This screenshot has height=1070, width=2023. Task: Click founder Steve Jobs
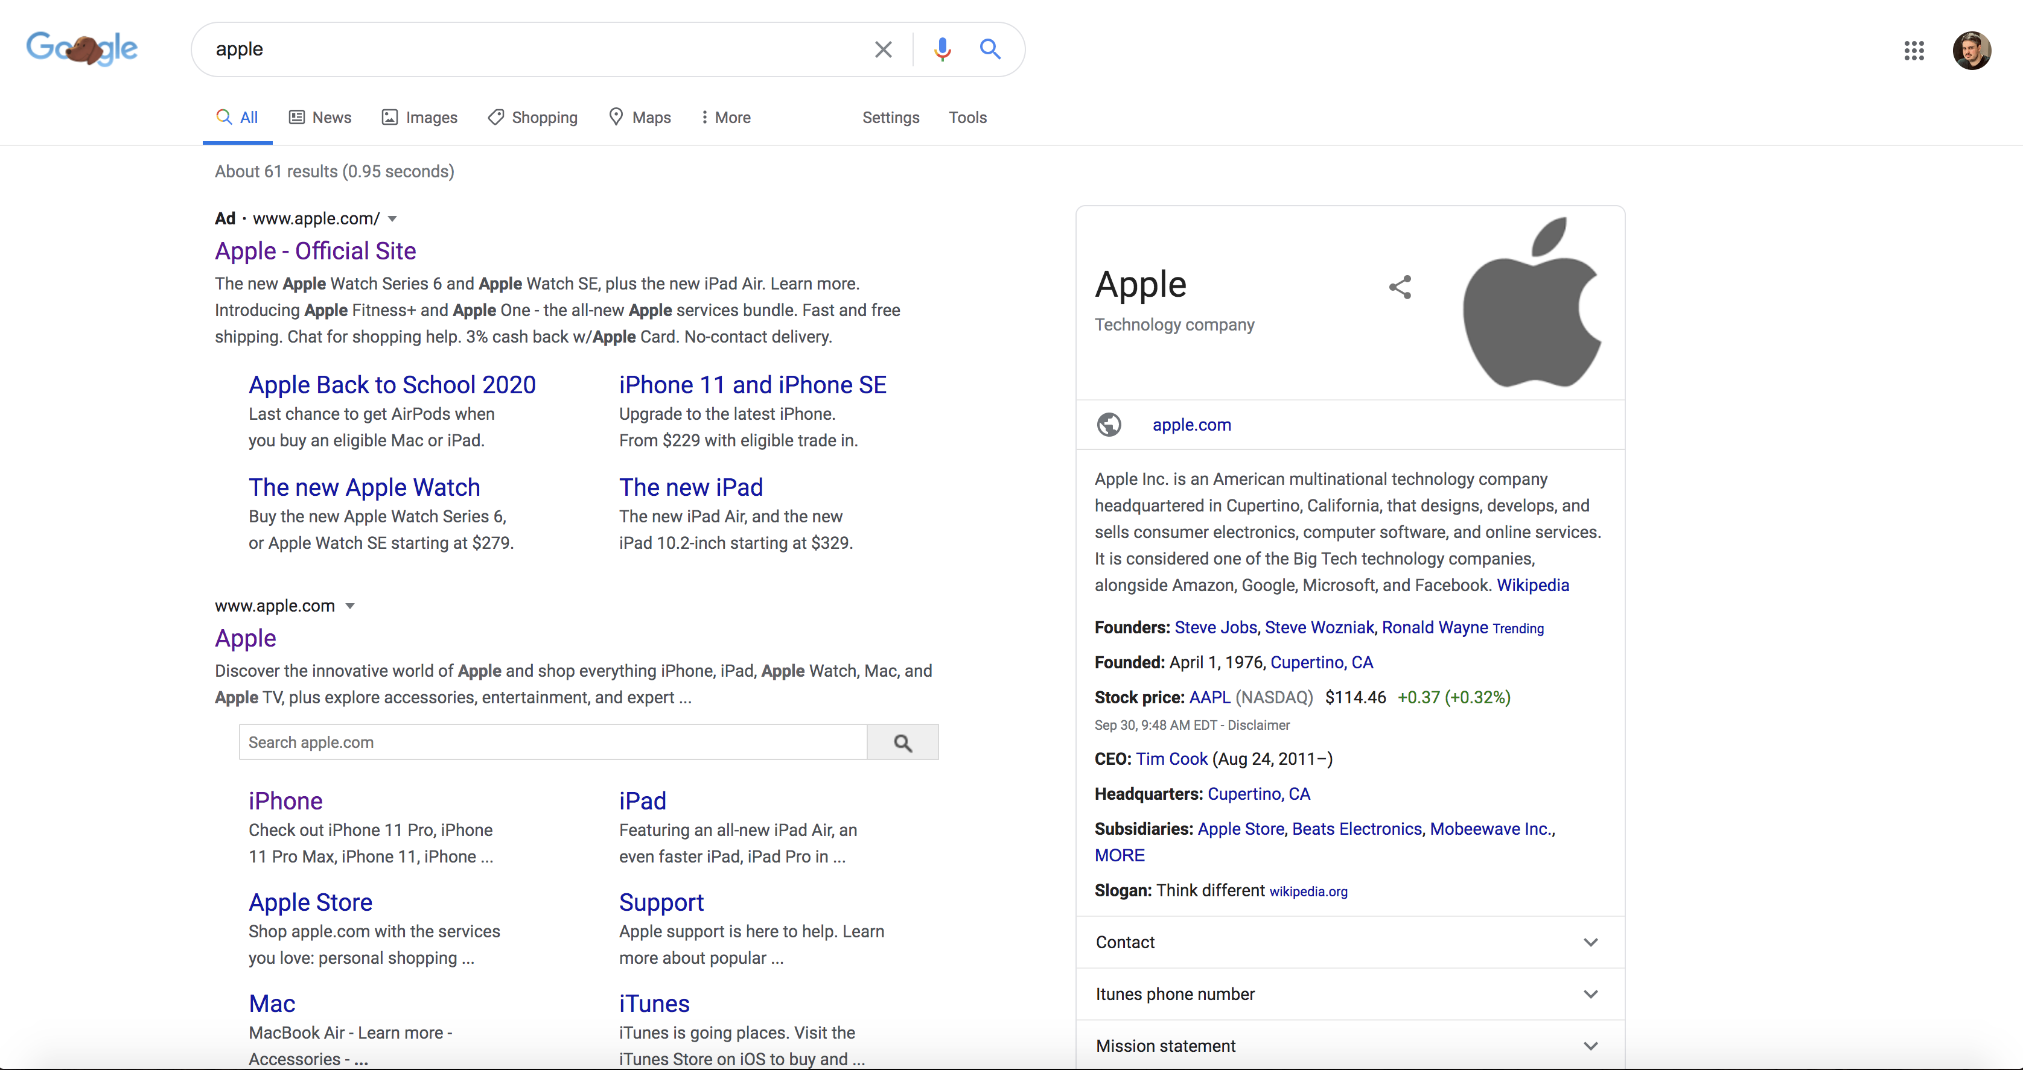pyautogui.click(x=1215, y=628)
